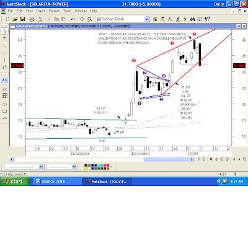Toggle the highlighted double-arrow sidebar button

[x=5, y=80]
